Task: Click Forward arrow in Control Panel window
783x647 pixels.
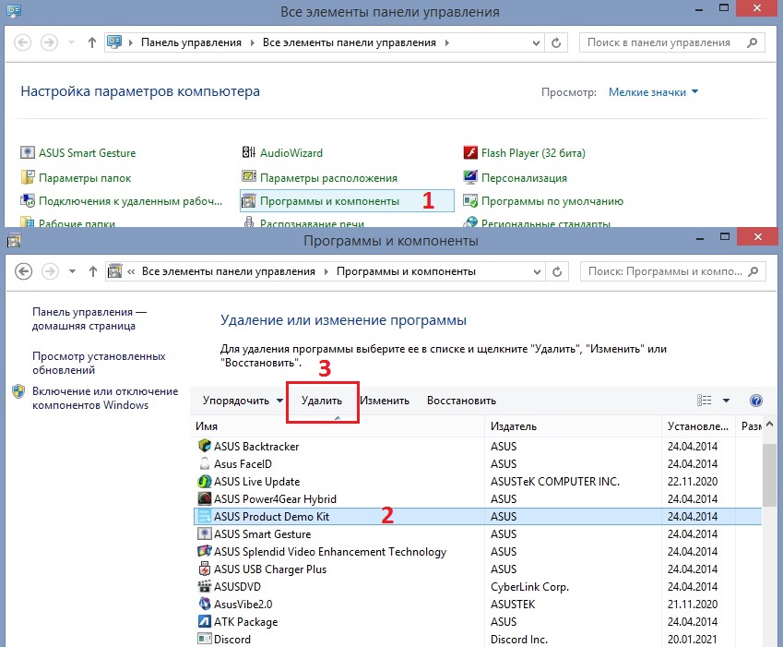Action: 49,42
